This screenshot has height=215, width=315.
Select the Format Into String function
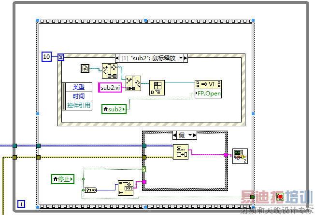[126, 188]
